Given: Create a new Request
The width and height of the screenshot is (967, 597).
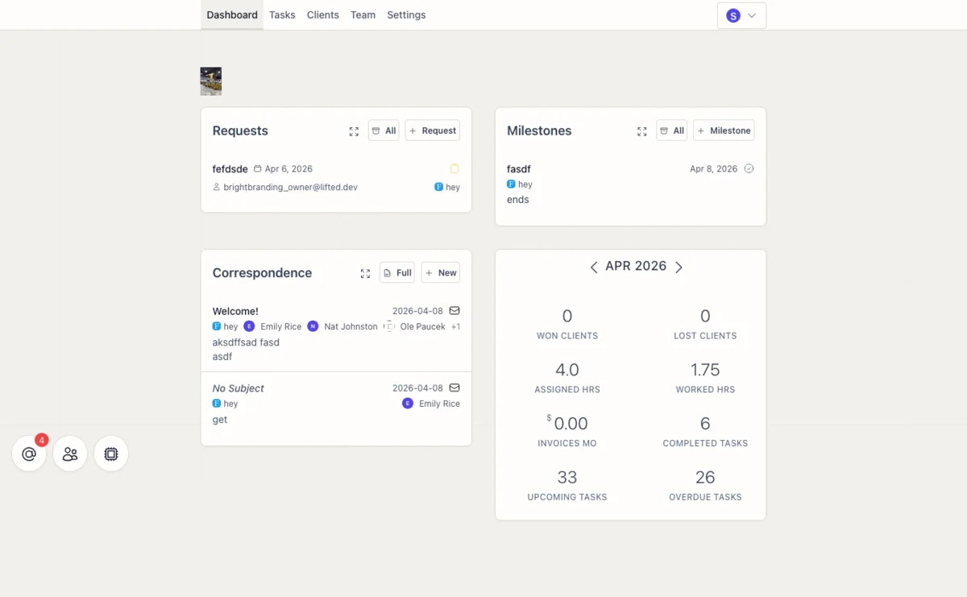Looking at the screenshot, I should pos(432,130).
